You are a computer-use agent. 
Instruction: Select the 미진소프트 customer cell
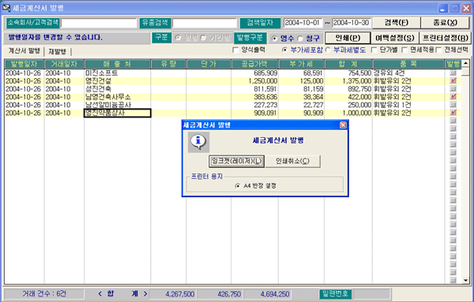pos(117,73)
